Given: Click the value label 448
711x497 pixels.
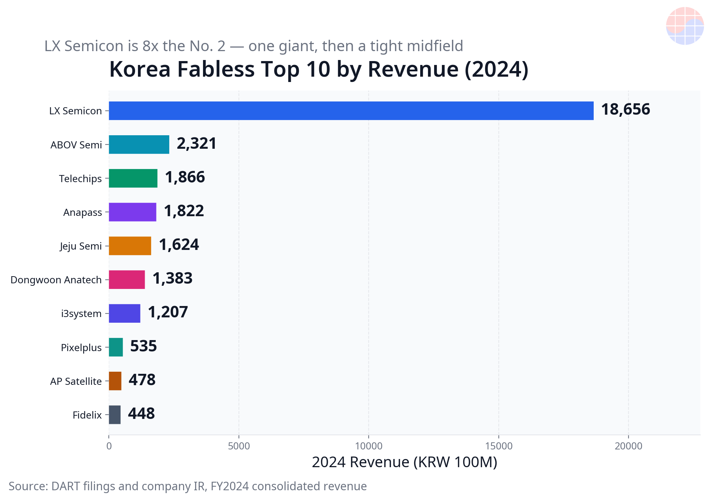Looking at the screenshot, I should coord(141,414).
